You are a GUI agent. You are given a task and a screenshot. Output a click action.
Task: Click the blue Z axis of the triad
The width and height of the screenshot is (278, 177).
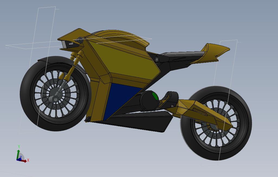click(x=19, y=159)
